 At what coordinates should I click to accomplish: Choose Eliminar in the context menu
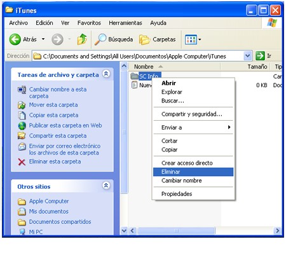coord(193,172)
